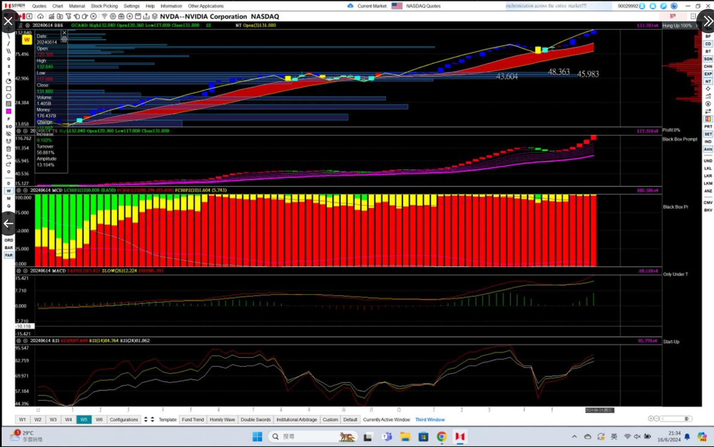Click the SET button in right sidebar
Viewport: 714px width, 447px height.
tap(708, 134)
